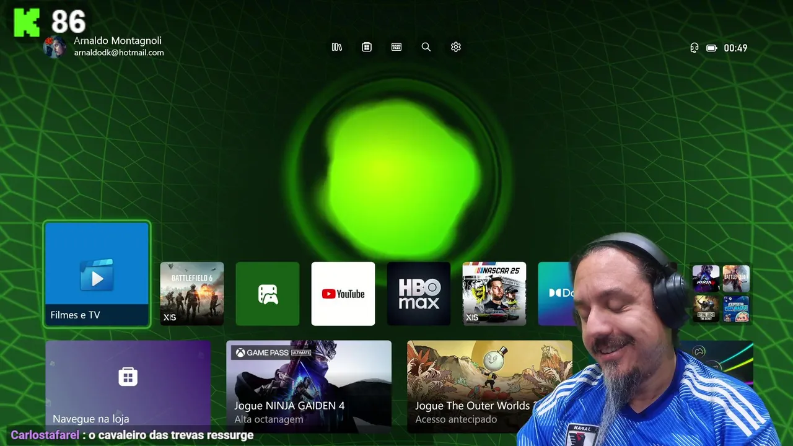Open the games group folder tile
Viewport: 793px width, 446px height.
721,294
